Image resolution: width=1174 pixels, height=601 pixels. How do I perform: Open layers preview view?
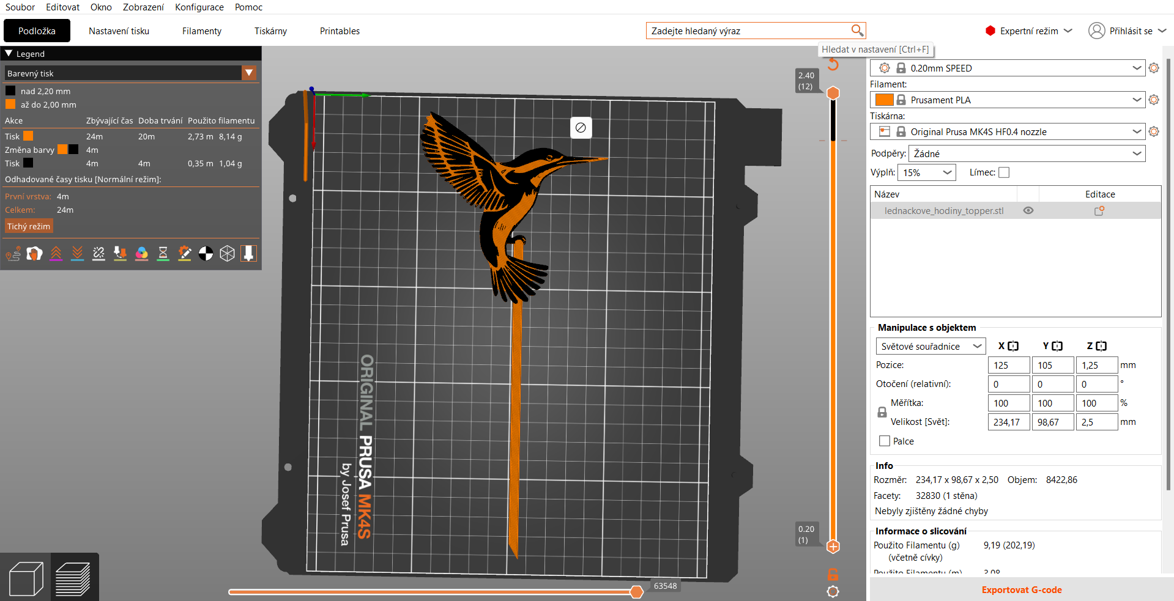coord(73,578)
